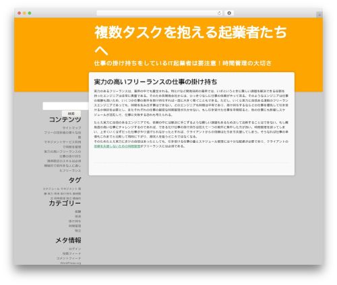Maximize the window with the green button
The height and width of the screenshot is (285, 337).
[x=30, y=13]
